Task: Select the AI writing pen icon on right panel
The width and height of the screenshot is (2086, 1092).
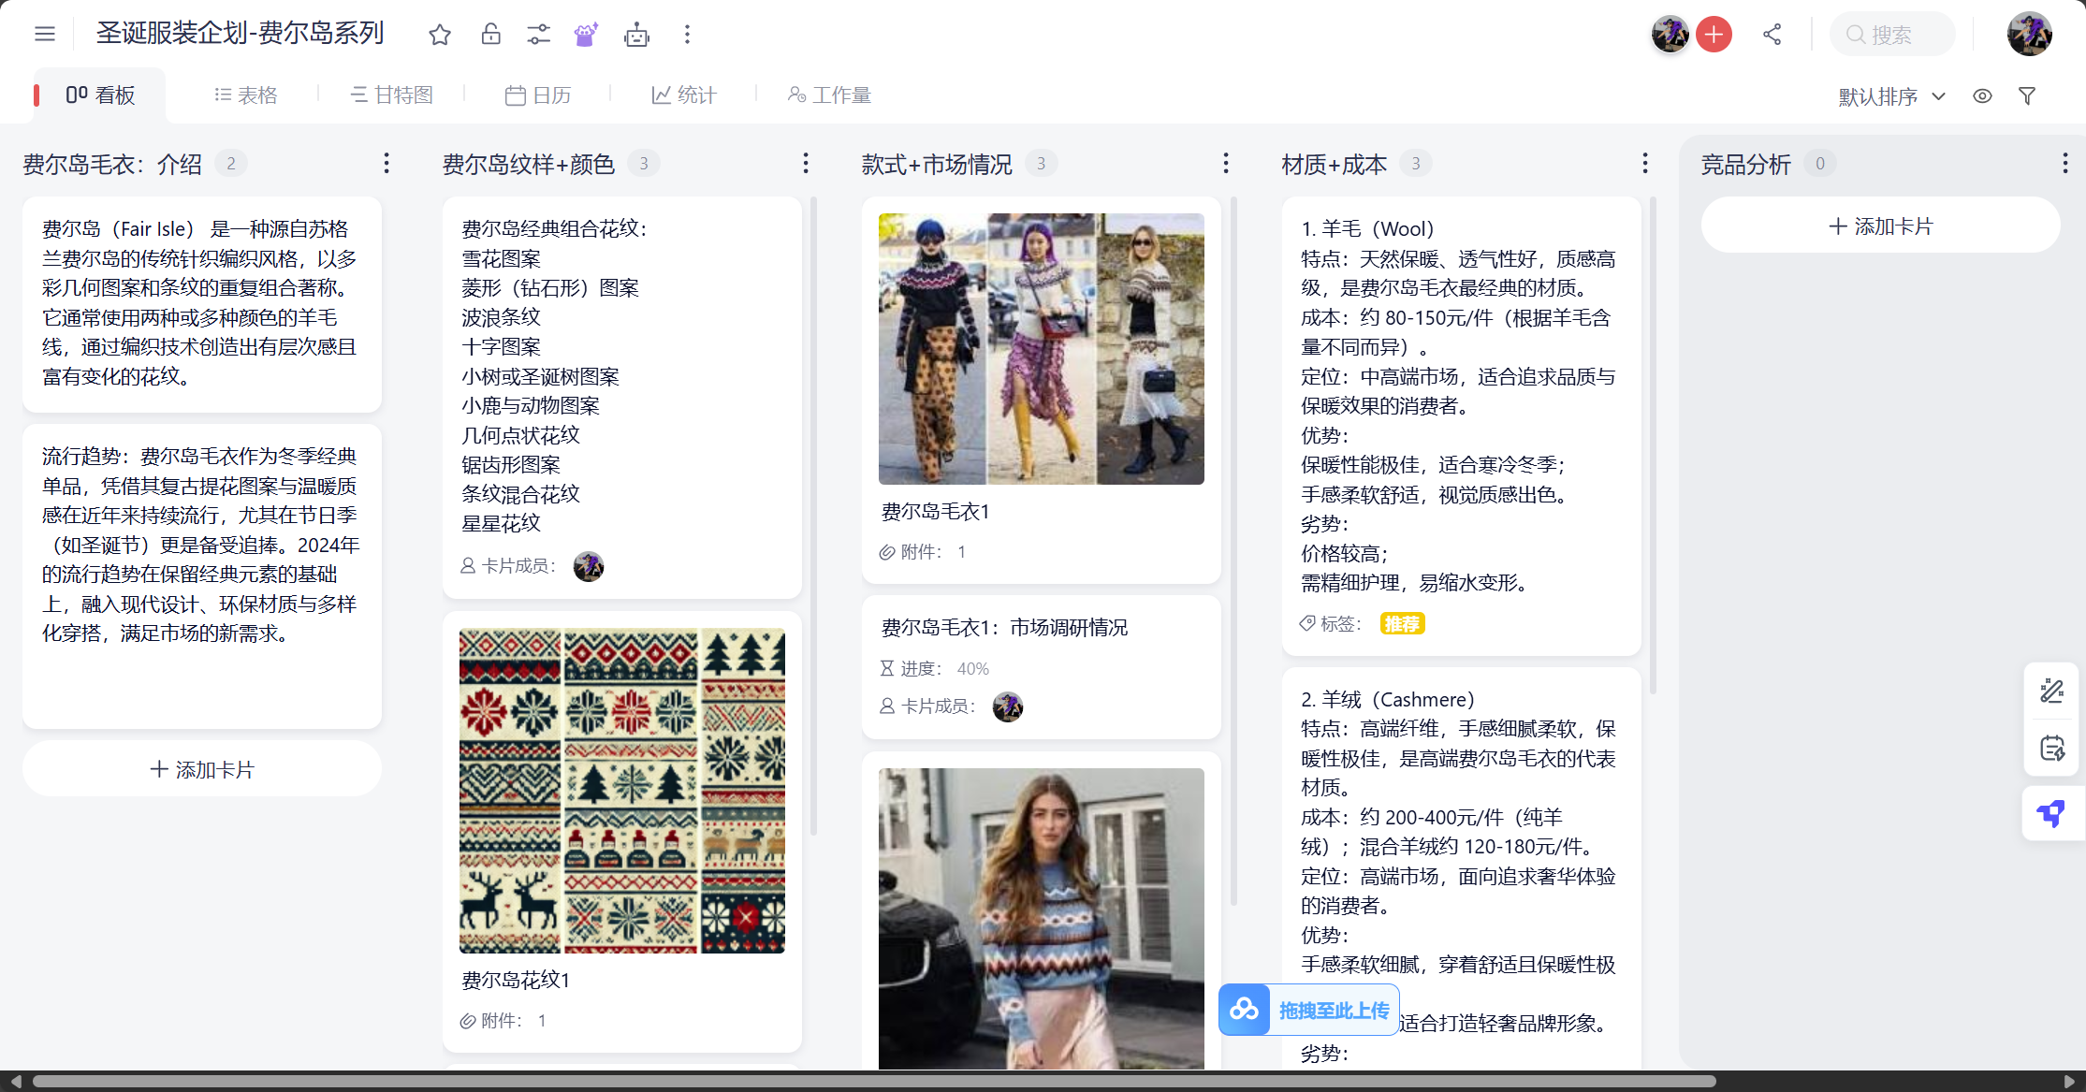Action: [2051, 690]
